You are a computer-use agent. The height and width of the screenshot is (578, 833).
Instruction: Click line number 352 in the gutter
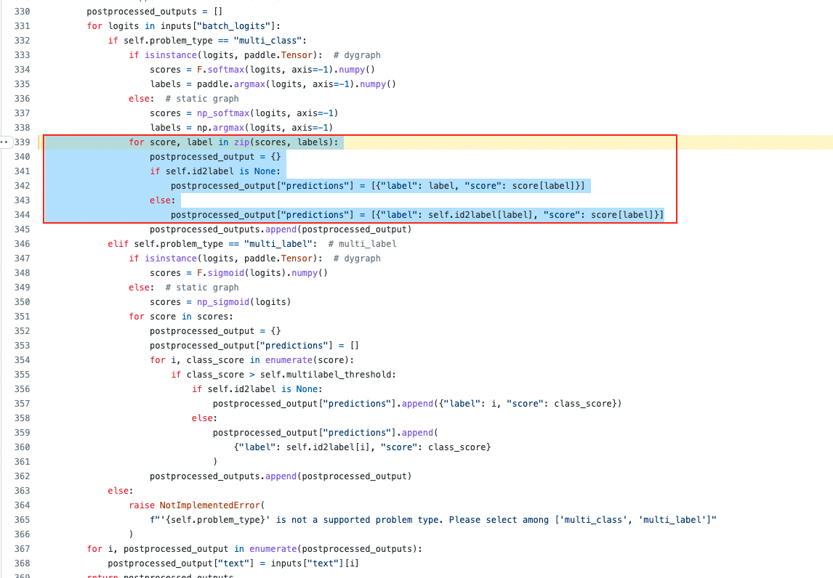[23, 330]
